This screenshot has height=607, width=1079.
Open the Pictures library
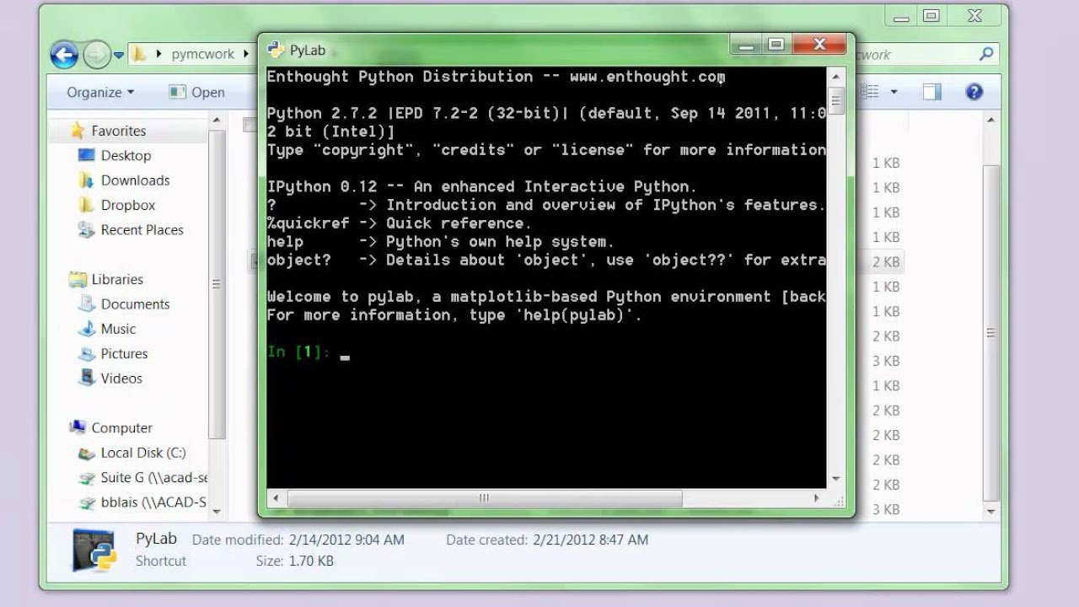pyautogui.click(x=124, y=353)
